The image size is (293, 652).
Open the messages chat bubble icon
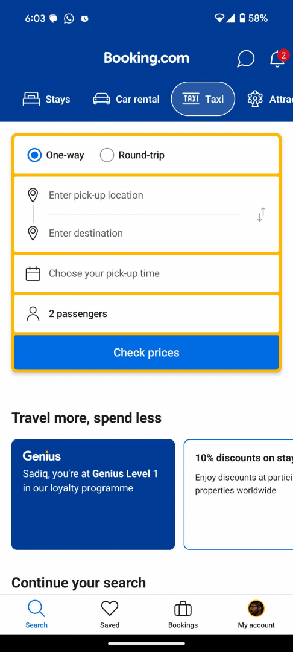[x=246, y=59]
